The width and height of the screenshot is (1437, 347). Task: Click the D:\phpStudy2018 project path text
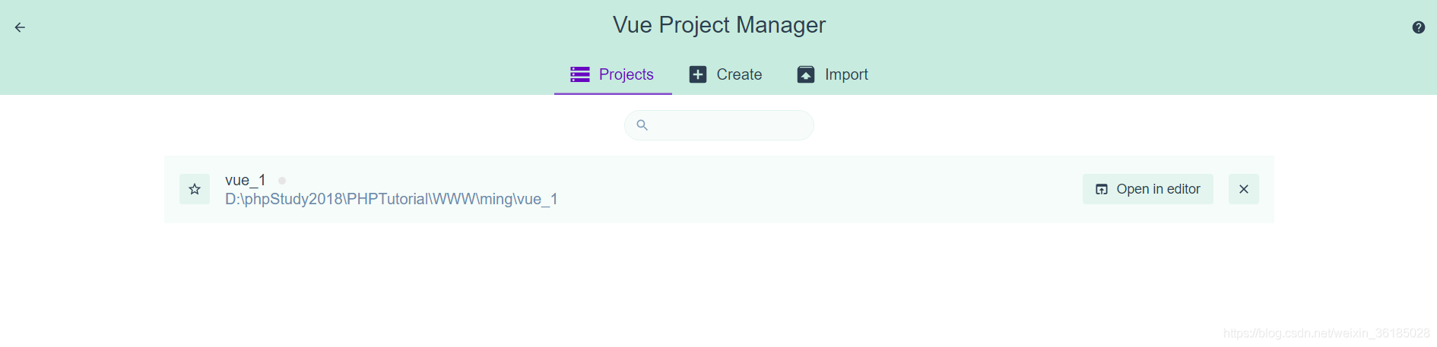(x=392, y=199)
